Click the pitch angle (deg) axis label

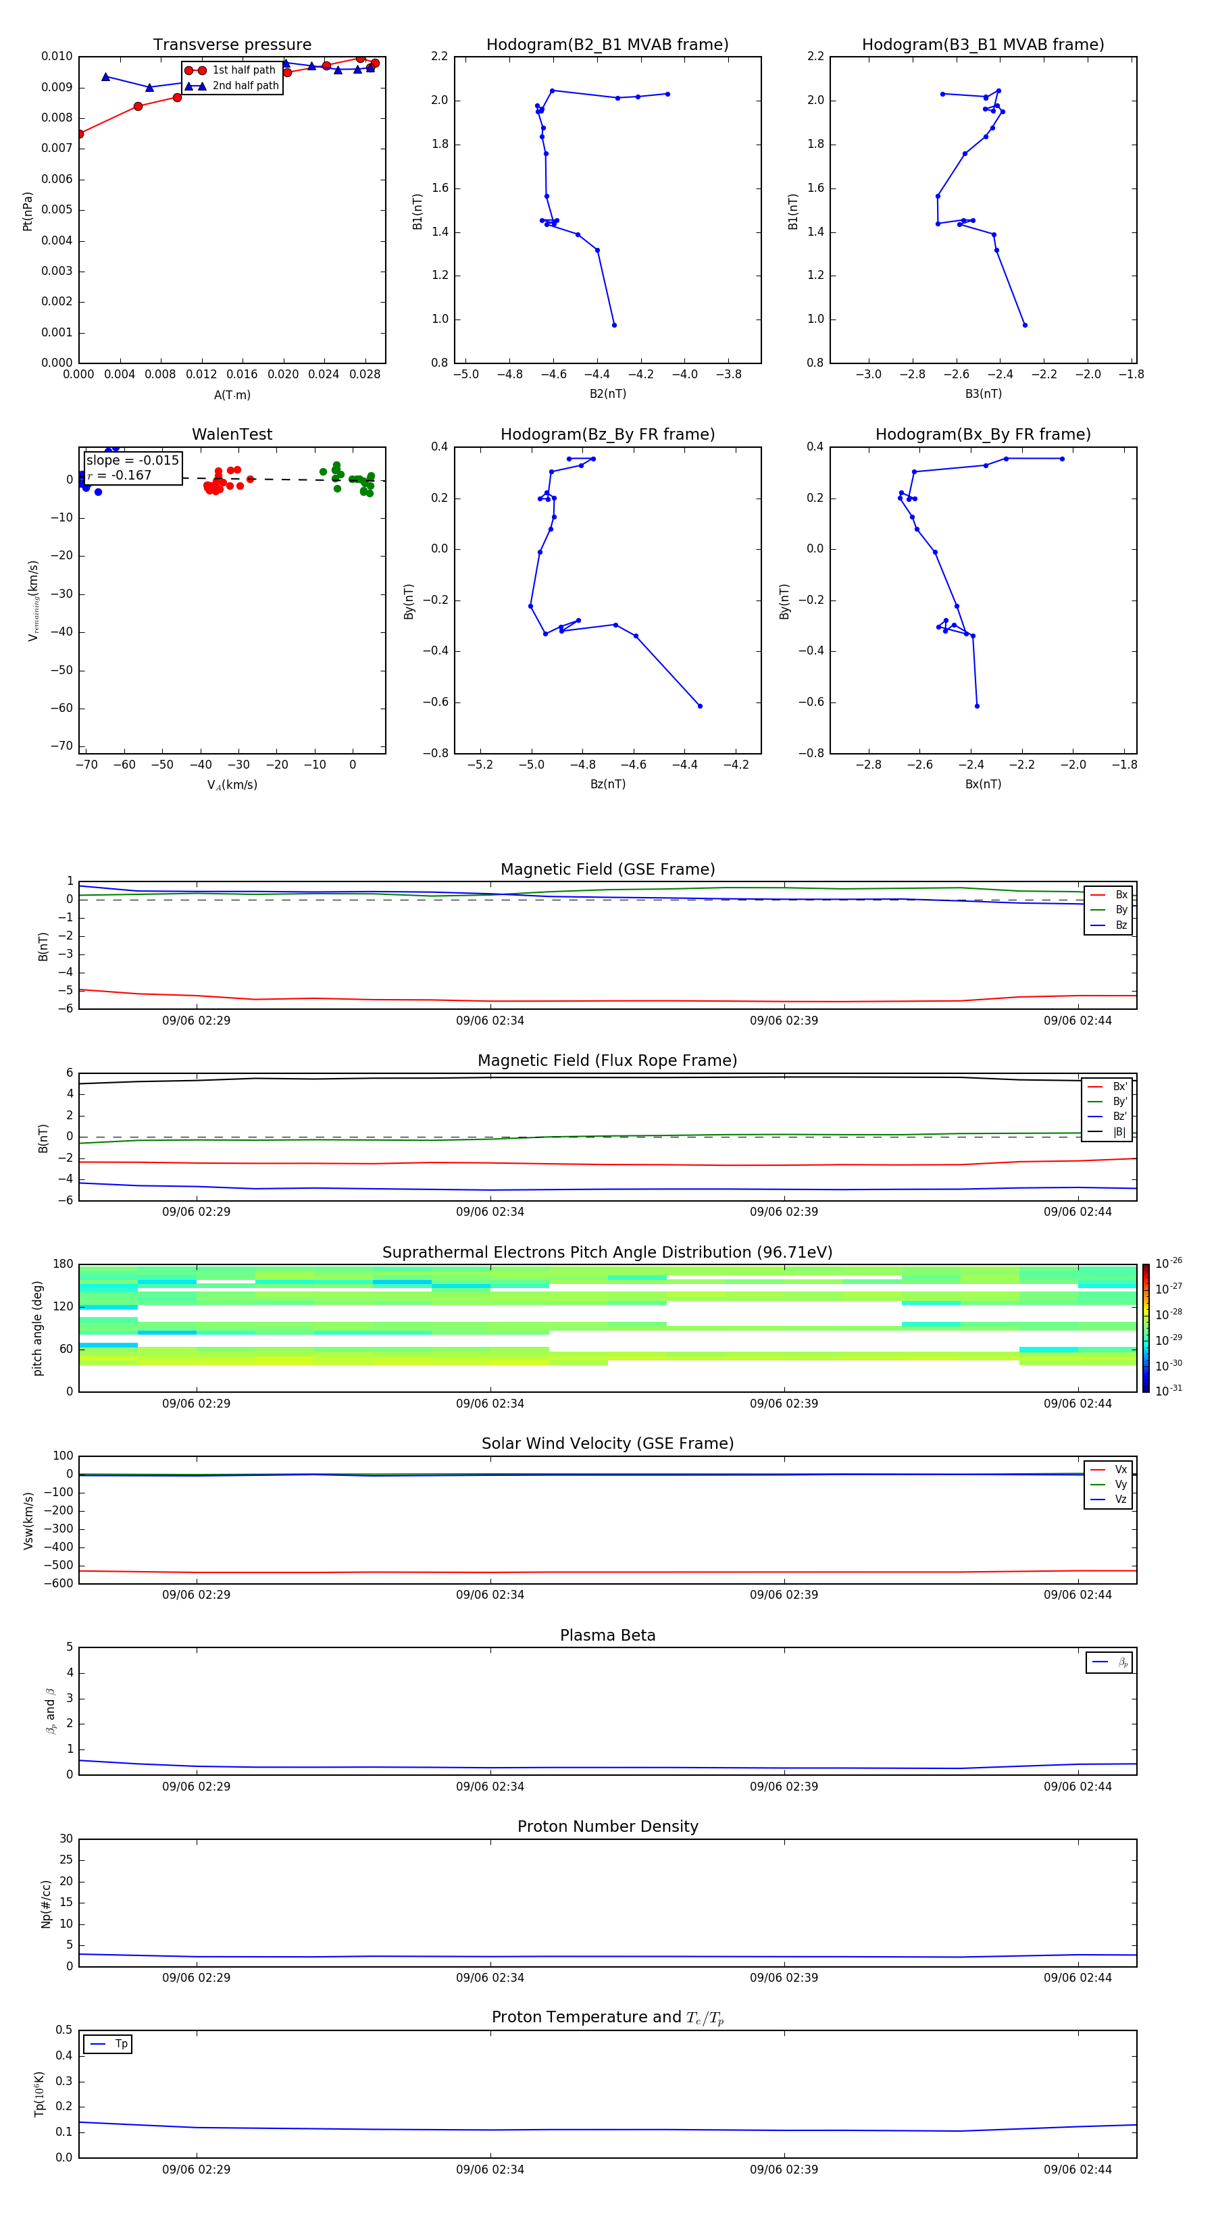point(37,1328)
